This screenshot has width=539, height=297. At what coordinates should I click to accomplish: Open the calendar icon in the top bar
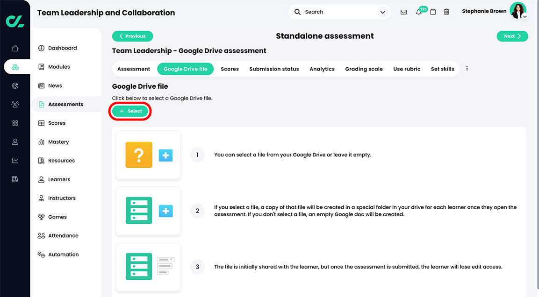(x=432, y=12)
